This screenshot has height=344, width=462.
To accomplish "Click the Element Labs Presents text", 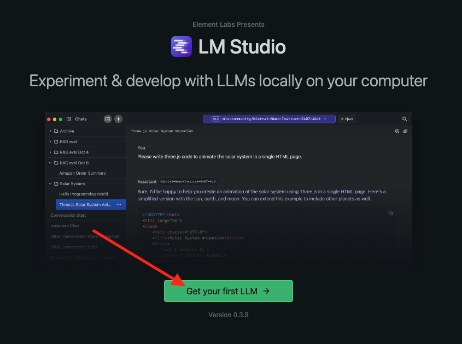I will [229, 25].
